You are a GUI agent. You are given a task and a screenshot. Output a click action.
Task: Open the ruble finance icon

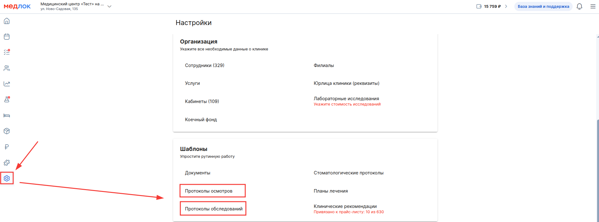7,147
